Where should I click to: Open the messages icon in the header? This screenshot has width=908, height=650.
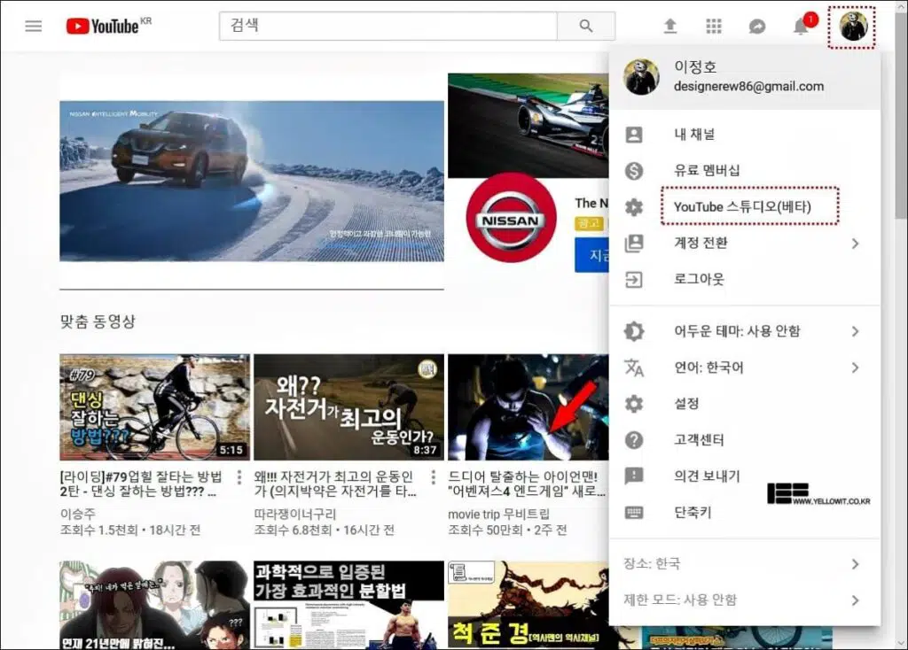pos(756,26)
